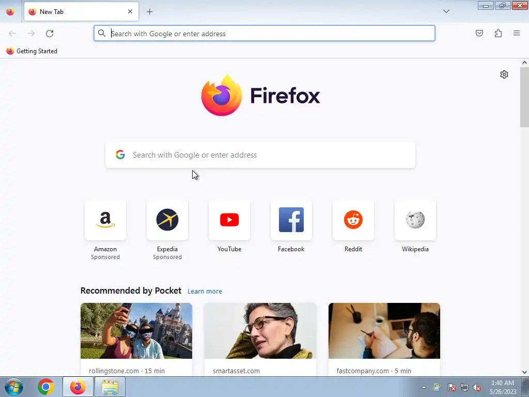Screen dimensions: 529x397
Task: Click the smartasset.com source text
Action: pos(236,371)
